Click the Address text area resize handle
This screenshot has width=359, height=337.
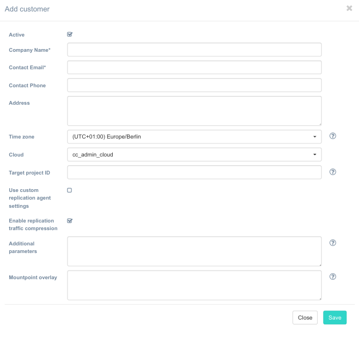[320, 124]
